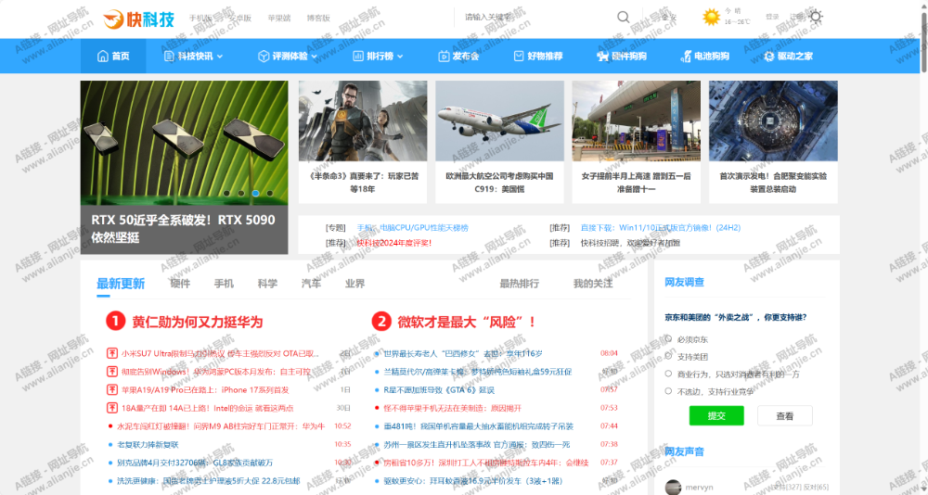Click the 好物推荐 checkbox icon
928x495 pixels.
519,57
